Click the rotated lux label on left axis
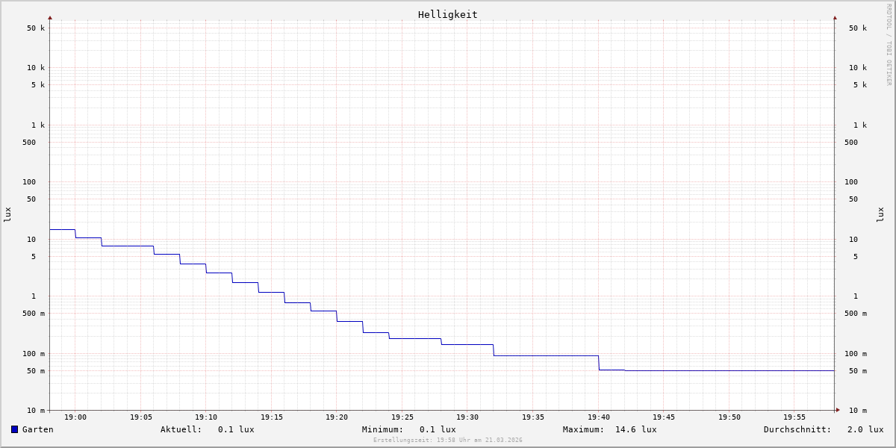Viewport: 896px width, 448px height. pyautogui.click(x=7, y=214)
